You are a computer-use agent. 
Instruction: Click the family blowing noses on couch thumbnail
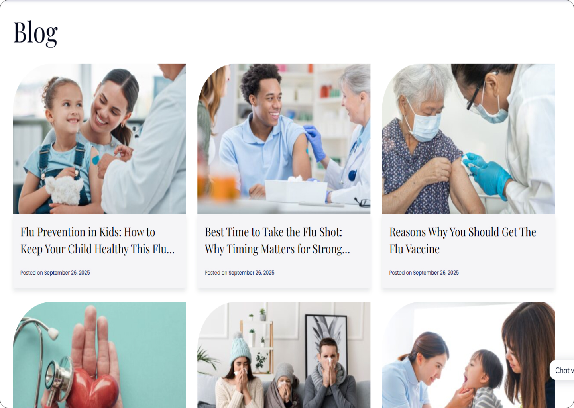click(284, 355)
